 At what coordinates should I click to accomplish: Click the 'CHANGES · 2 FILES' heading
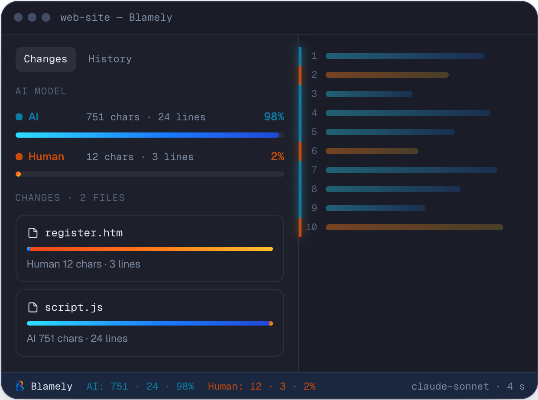(x=70, y=198)
